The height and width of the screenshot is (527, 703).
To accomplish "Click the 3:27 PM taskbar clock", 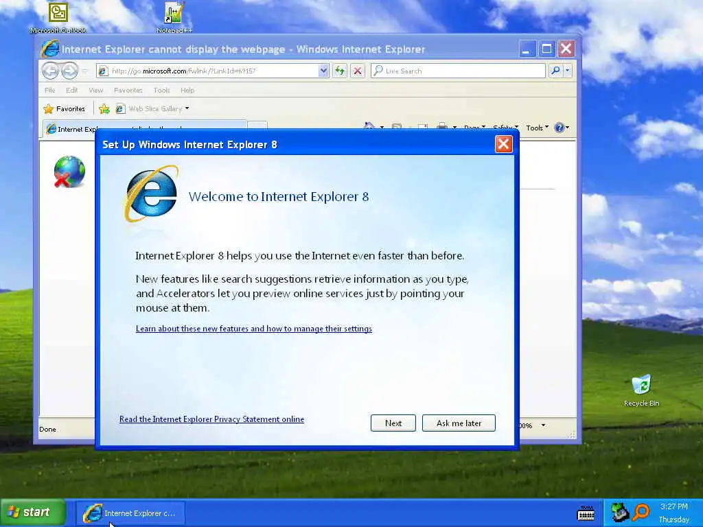I will 674,506.
